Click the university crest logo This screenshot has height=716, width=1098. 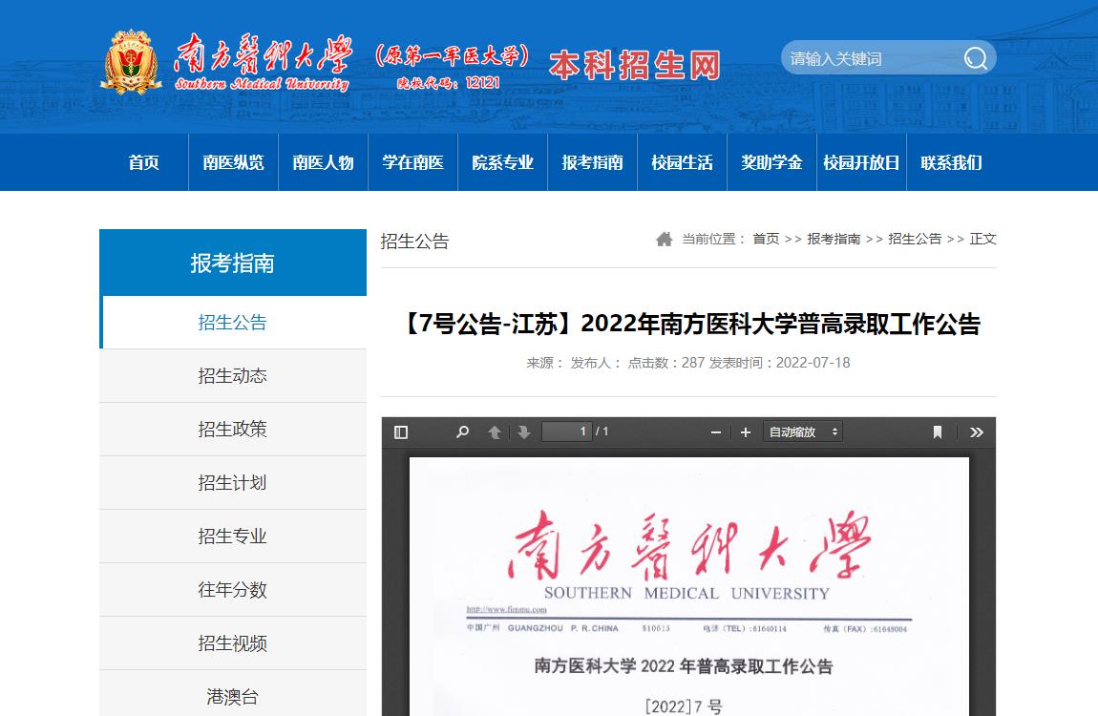[130, 62]
